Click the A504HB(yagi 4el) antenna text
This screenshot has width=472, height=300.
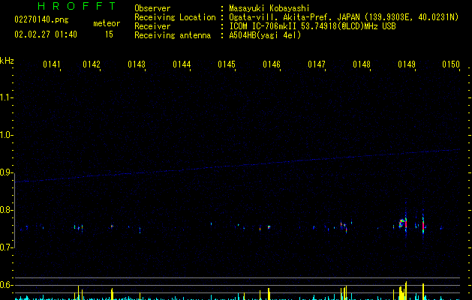265,35
